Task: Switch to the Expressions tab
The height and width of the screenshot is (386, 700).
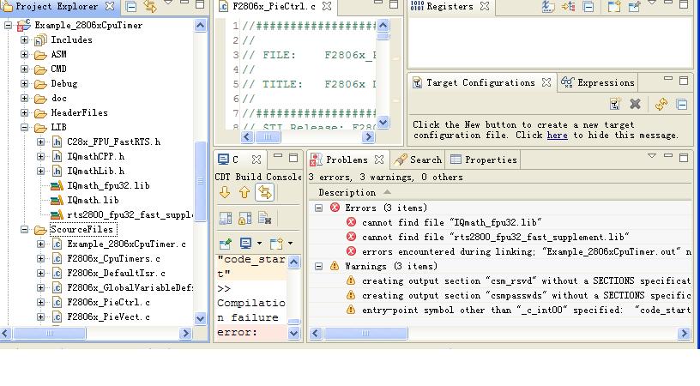Action: click(x=598, y=82)
